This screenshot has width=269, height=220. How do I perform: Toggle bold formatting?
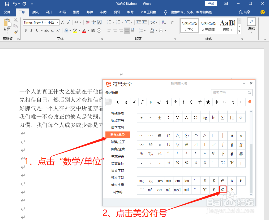25,30
